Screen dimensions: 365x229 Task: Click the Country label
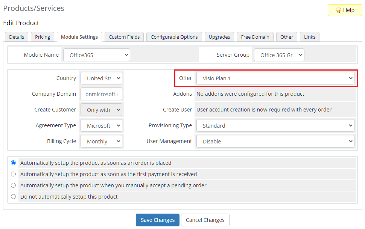66,78
